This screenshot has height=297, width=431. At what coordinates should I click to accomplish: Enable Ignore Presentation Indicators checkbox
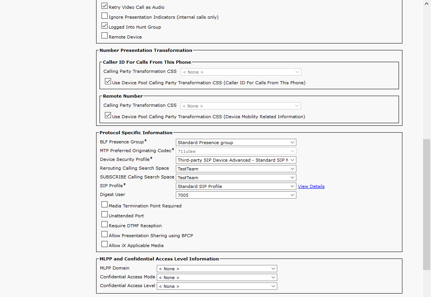[x=105, y=16]
